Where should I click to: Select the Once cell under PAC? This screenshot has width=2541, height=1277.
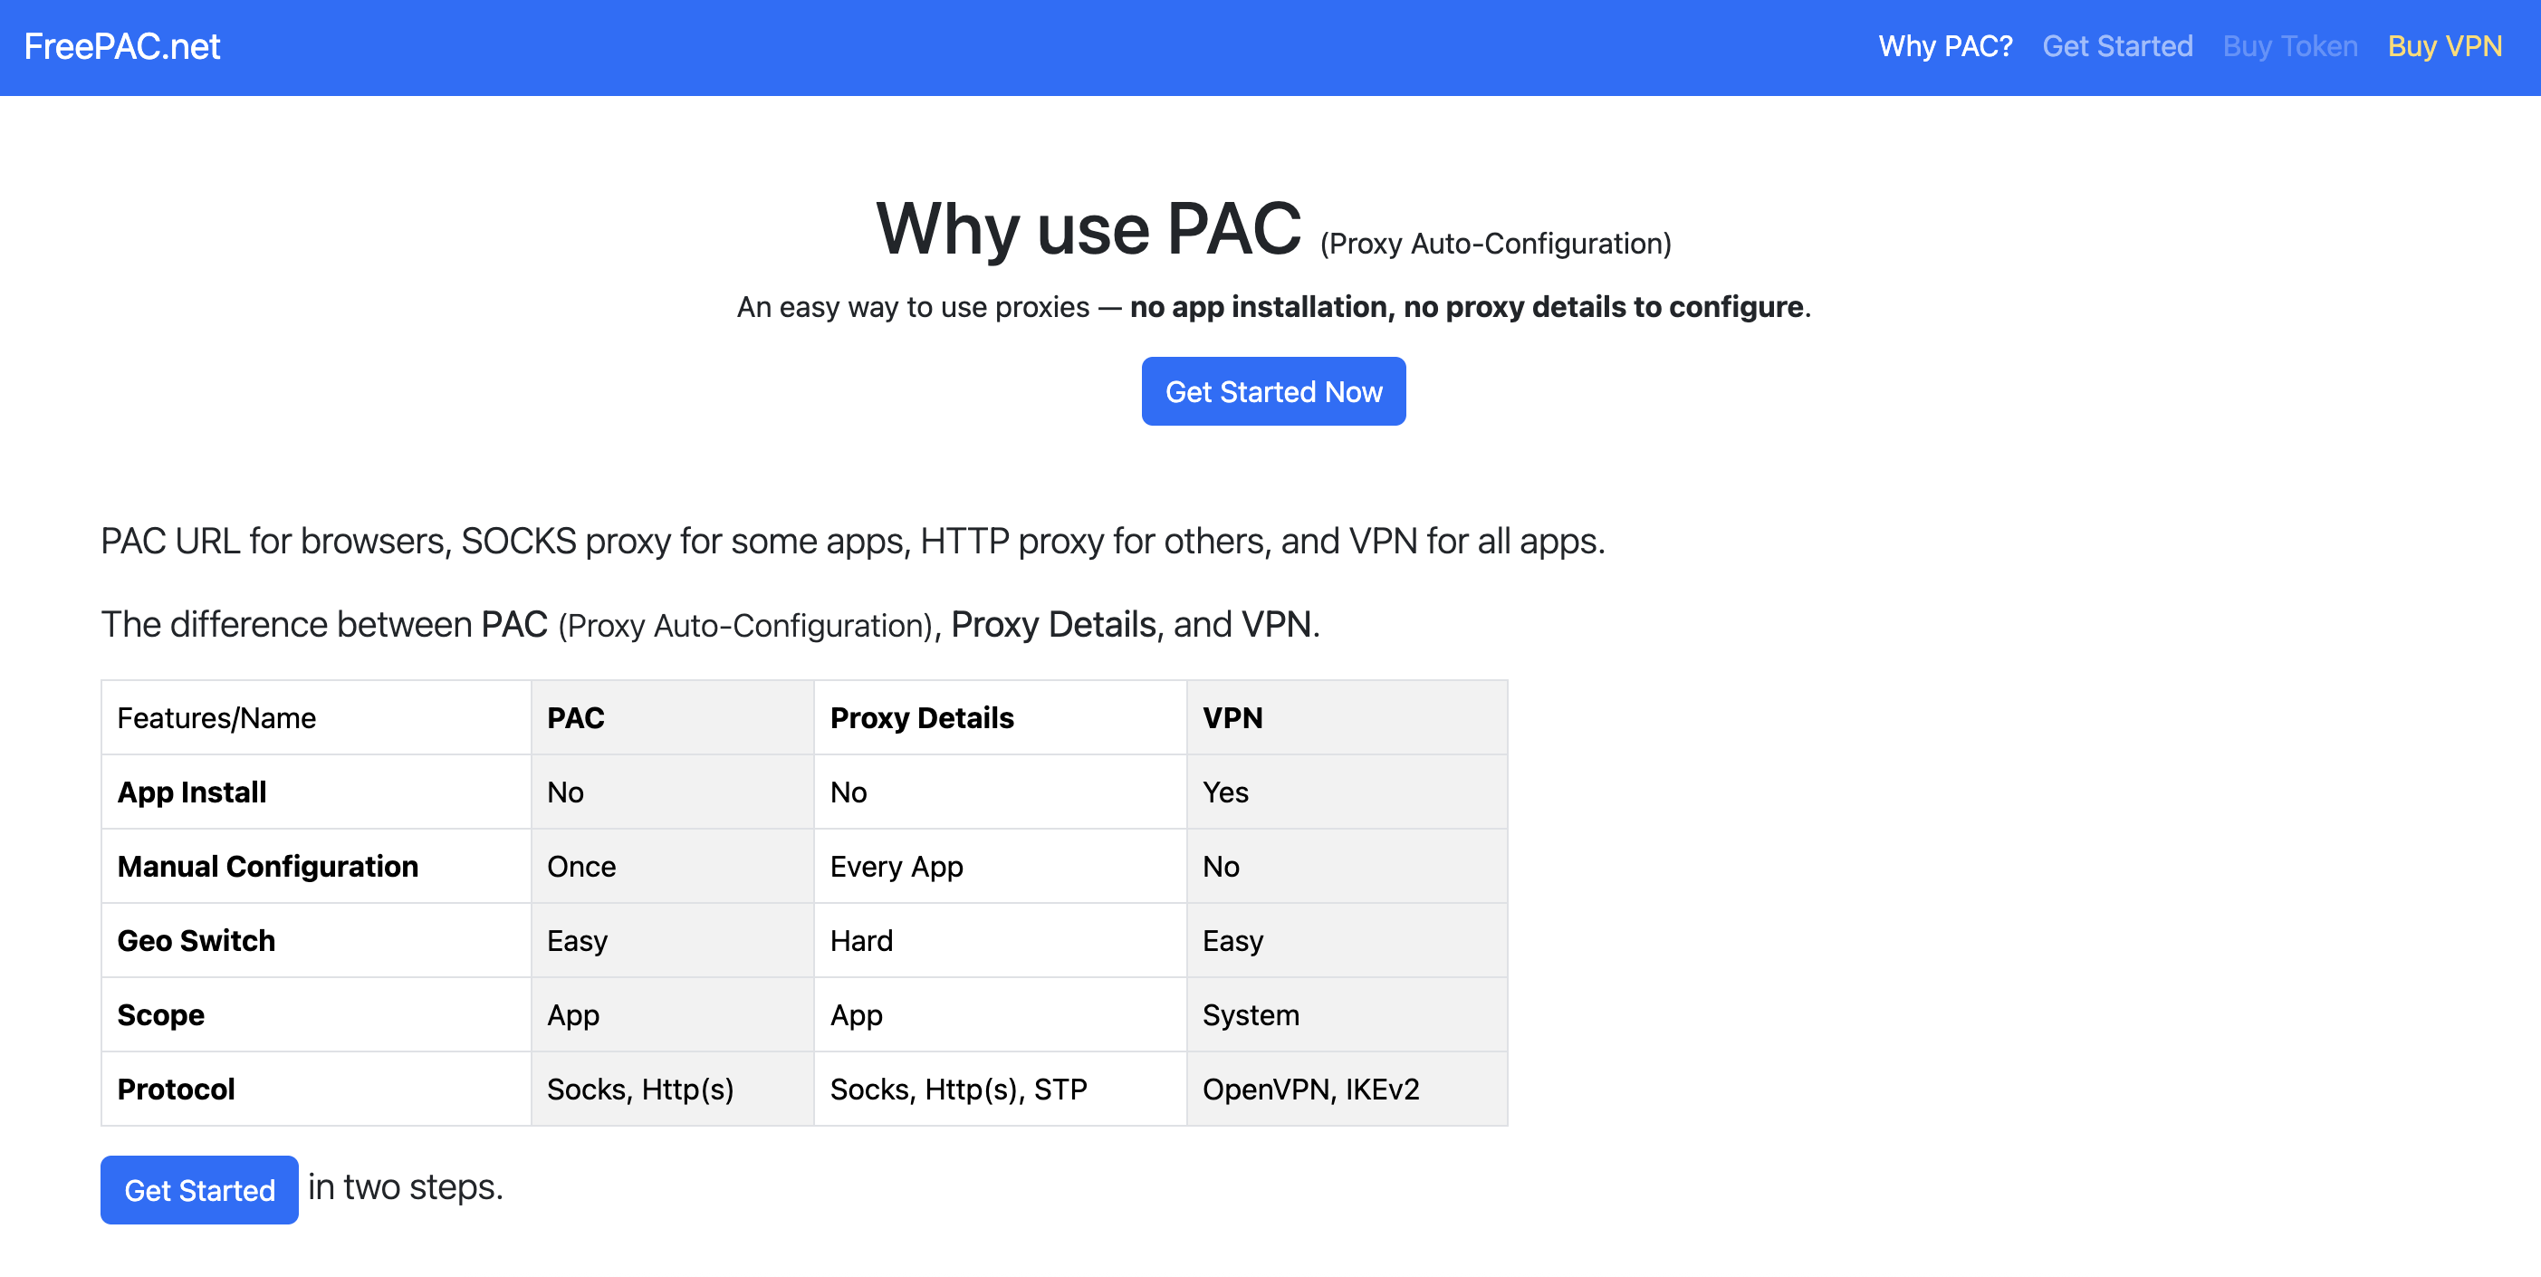pos(581,867)
